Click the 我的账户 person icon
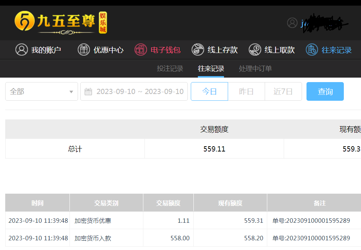Image resolution: width=361 pixels, height=250 pixels. [22, 50]
